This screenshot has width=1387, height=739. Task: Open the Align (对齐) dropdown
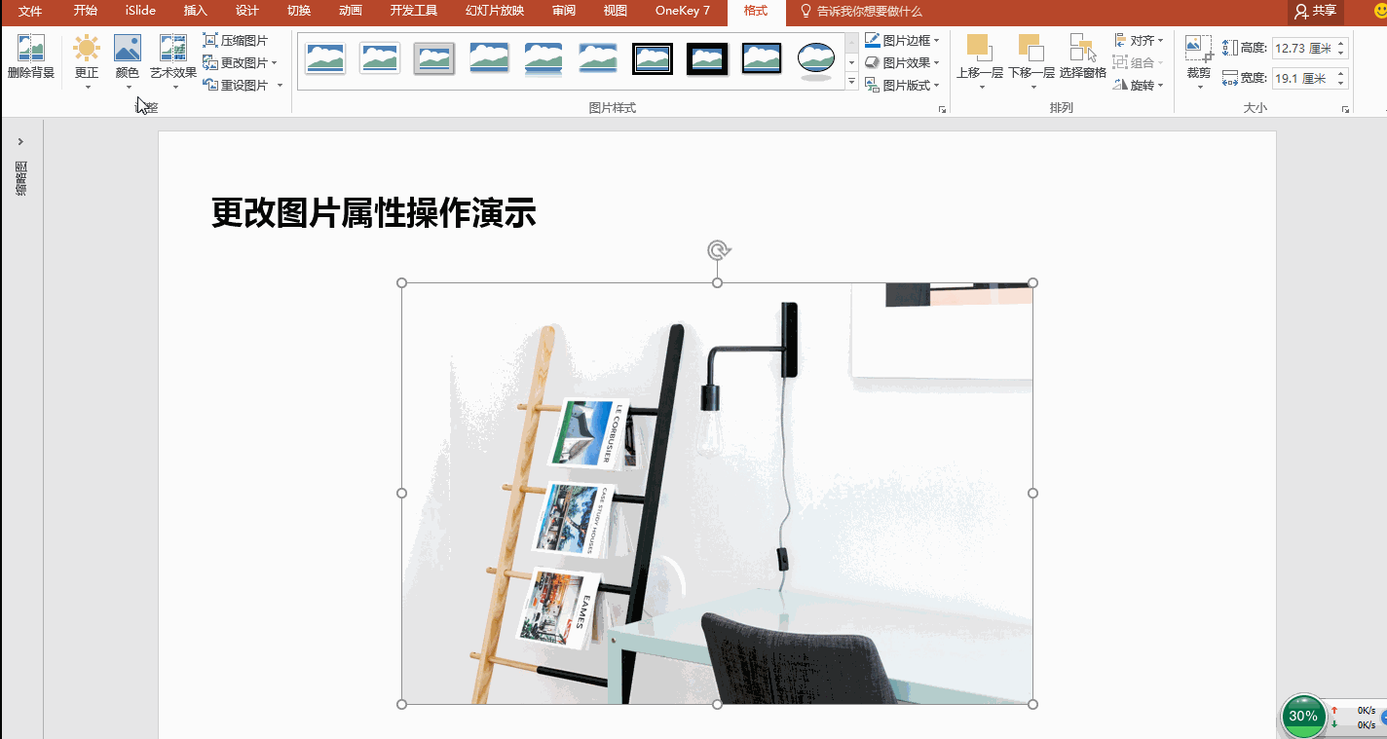pyautogui.click(x=1138, y=40)
